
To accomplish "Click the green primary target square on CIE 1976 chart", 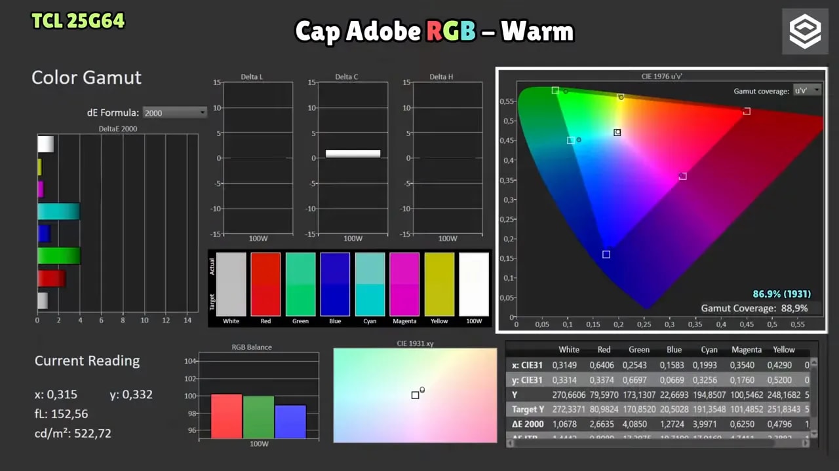I will pos(555,90).
